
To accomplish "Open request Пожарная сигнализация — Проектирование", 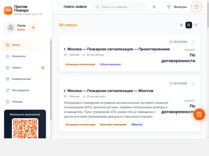I will coord(117,49).
